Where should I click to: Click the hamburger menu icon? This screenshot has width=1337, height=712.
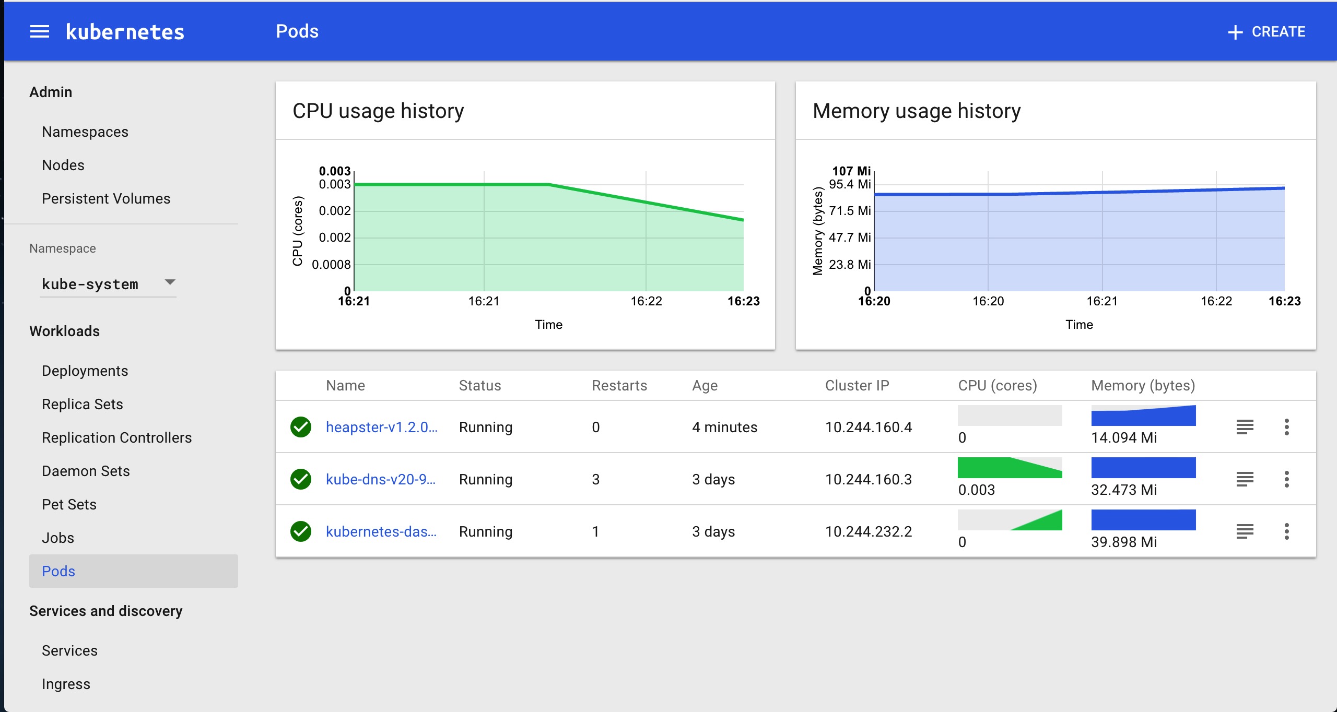coord(40,30)
